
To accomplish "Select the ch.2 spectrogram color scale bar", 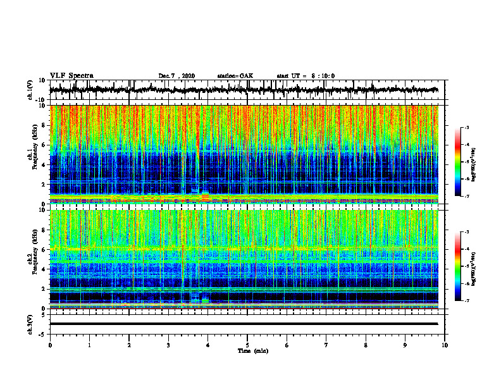I will (458, 266).
